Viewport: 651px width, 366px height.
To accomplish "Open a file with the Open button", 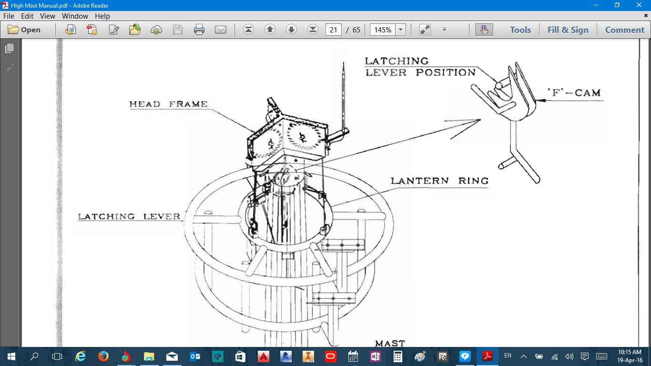I will 24,30.
